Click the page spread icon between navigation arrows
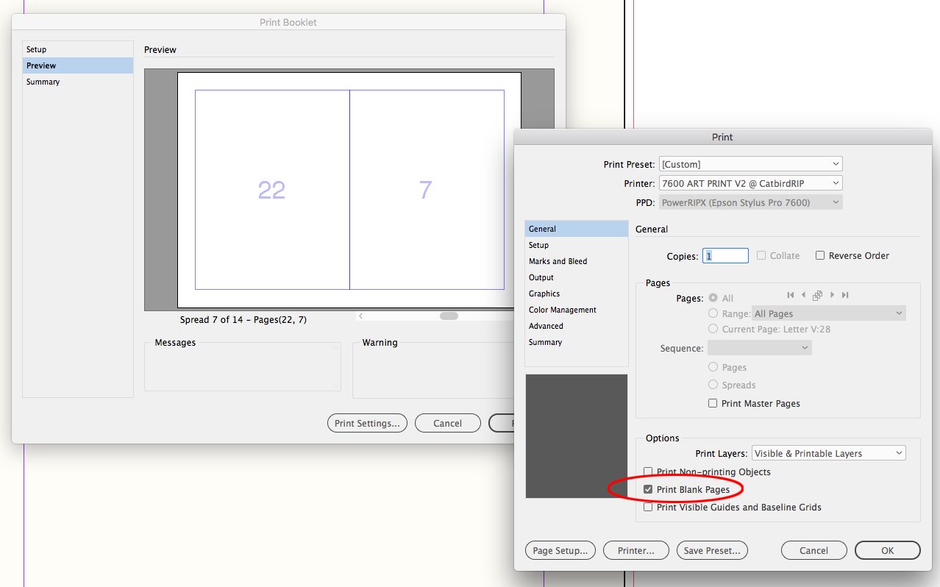Screen dimensions: 940x587 (x=817, y=294)
